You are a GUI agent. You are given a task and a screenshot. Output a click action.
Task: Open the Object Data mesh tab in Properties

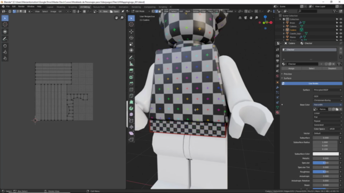coord(277,107)
